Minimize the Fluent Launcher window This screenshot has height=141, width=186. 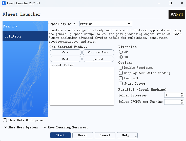(x=159, y=3)
